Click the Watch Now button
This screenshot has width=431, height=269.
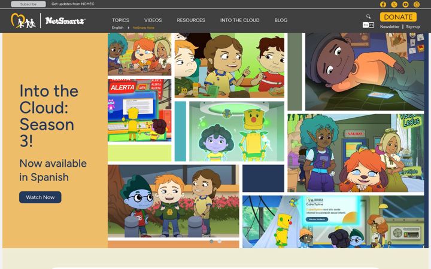pyautogui.click(x=40, y=197)
